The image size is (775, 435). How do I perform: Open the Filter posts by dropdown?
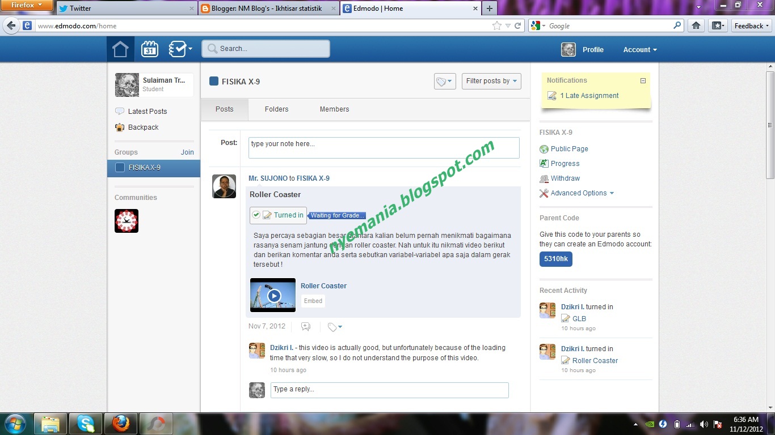point(491,81)
